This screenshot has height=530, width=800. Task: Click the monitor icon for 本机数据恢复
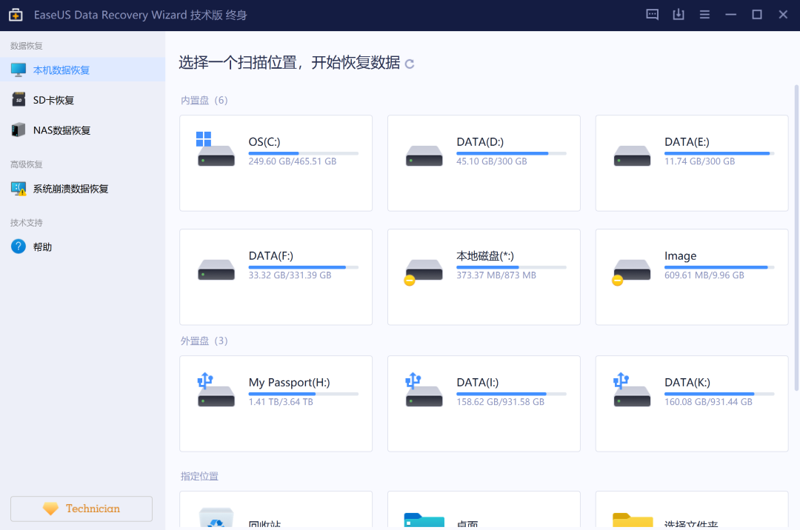pos(19,70)
